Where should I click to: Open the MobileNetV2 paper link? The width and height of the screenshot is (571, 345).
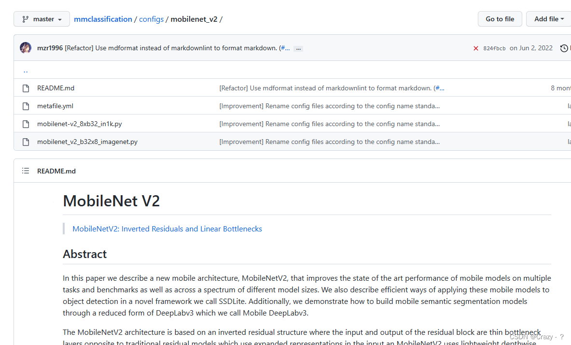pos(167,229)
